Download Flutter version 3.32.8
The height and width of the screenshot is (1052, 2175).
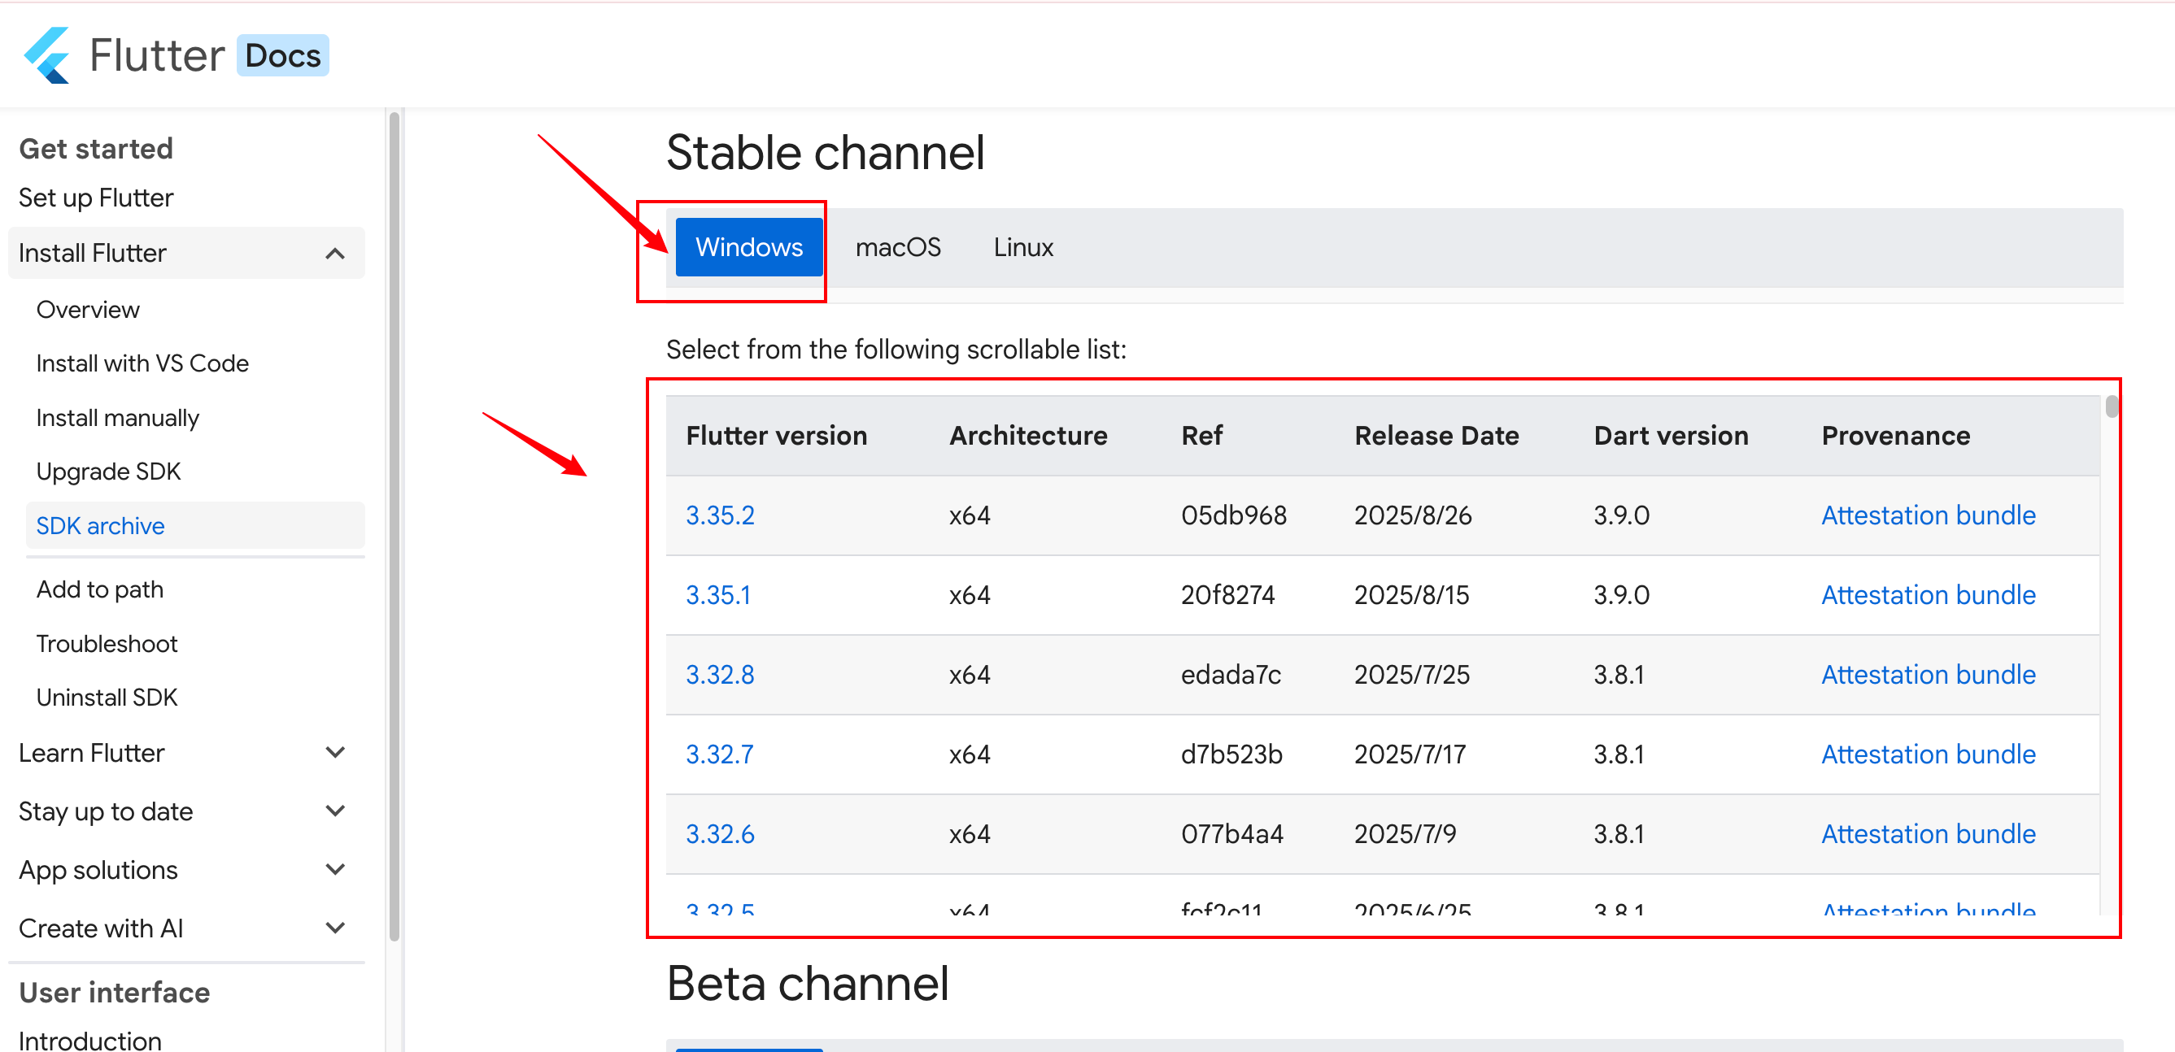719,675
